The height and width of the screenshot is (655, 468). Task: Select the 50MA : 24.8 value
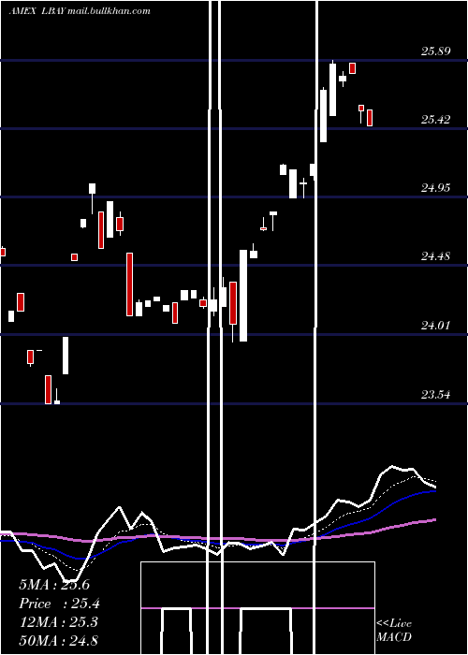[x=58, y=640]
